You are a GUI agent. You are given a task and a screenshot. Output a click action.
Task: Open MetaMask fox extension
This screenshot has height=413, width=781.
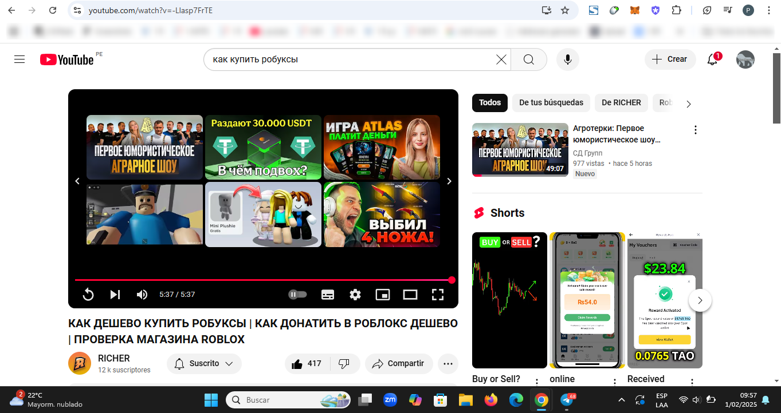635,10
